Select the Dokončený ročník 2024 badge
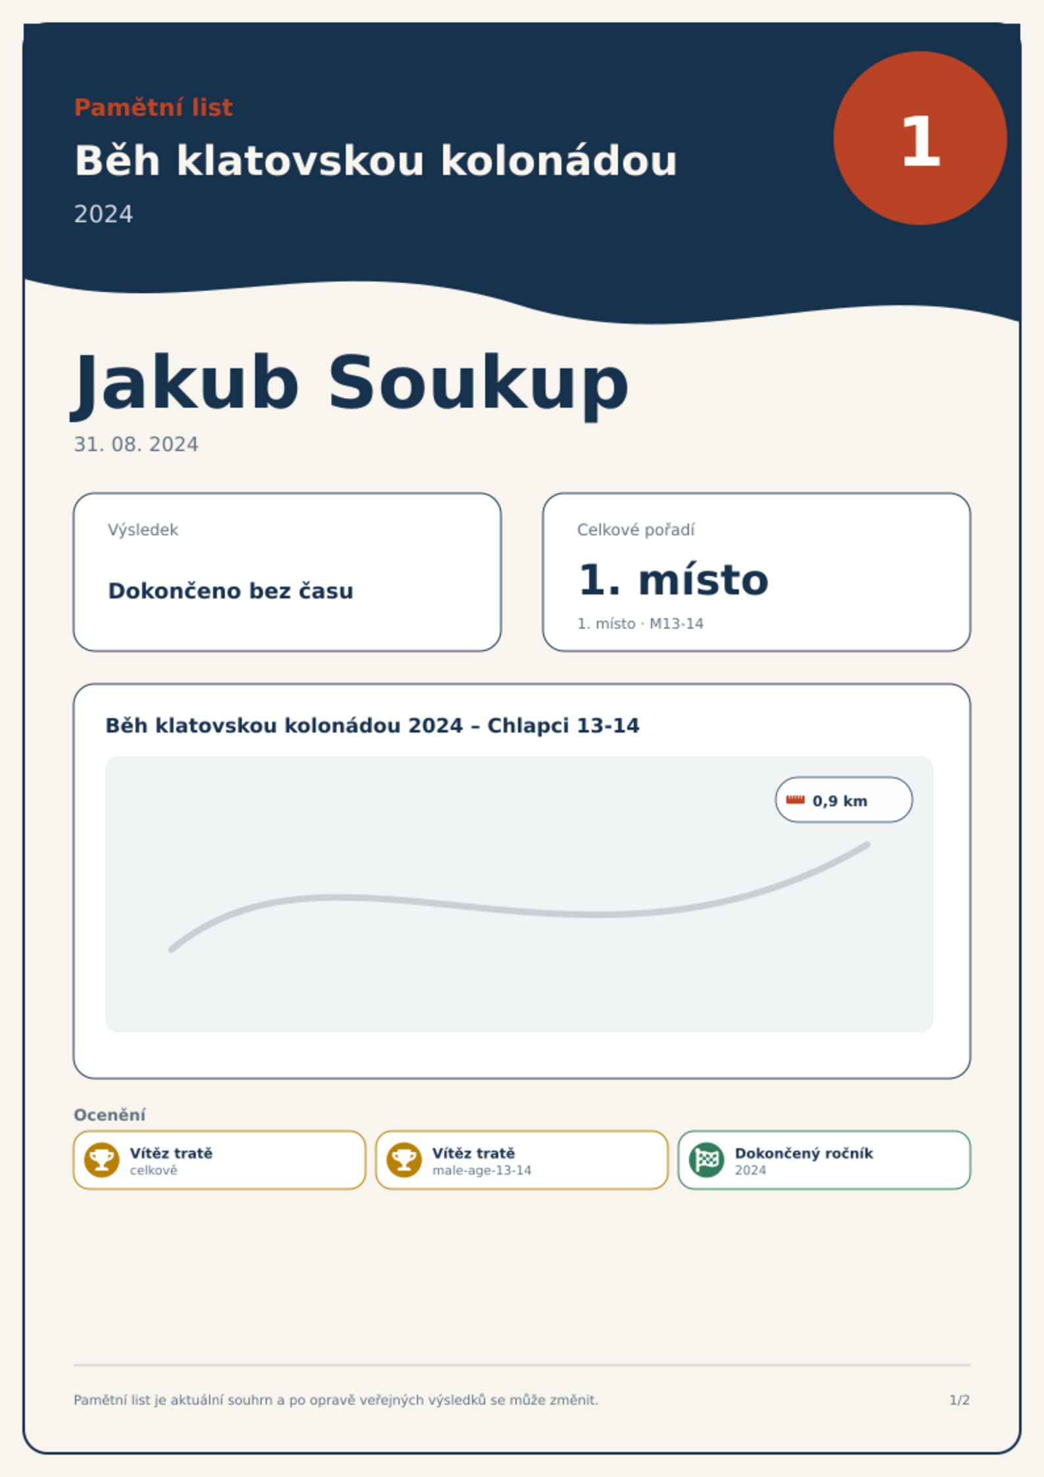The width and height of the screenshot is (1044, 1477). (824, 1160)
